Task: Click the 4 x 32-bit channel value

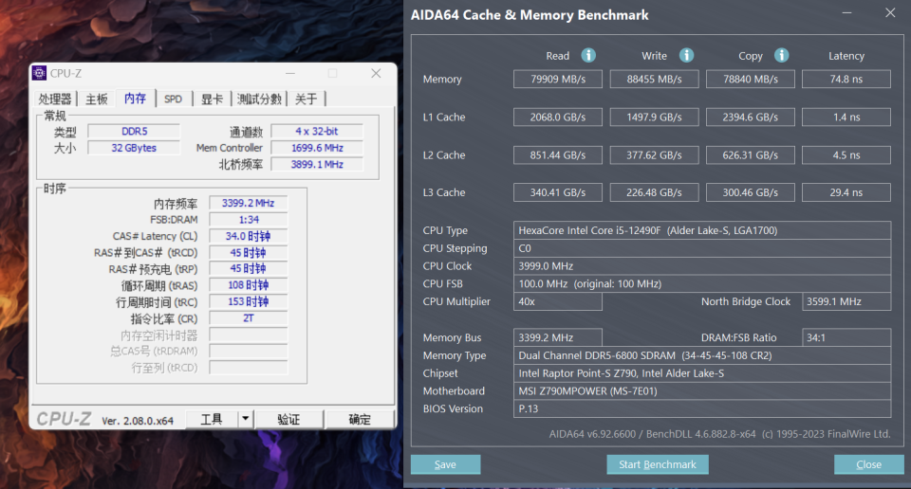Action: [317, 131]
